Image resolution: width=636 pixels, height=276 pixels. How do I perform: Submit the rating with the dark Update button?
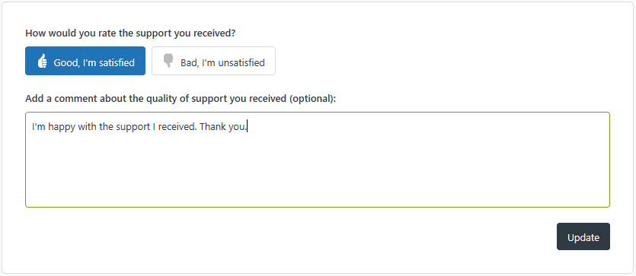[583, 236]
